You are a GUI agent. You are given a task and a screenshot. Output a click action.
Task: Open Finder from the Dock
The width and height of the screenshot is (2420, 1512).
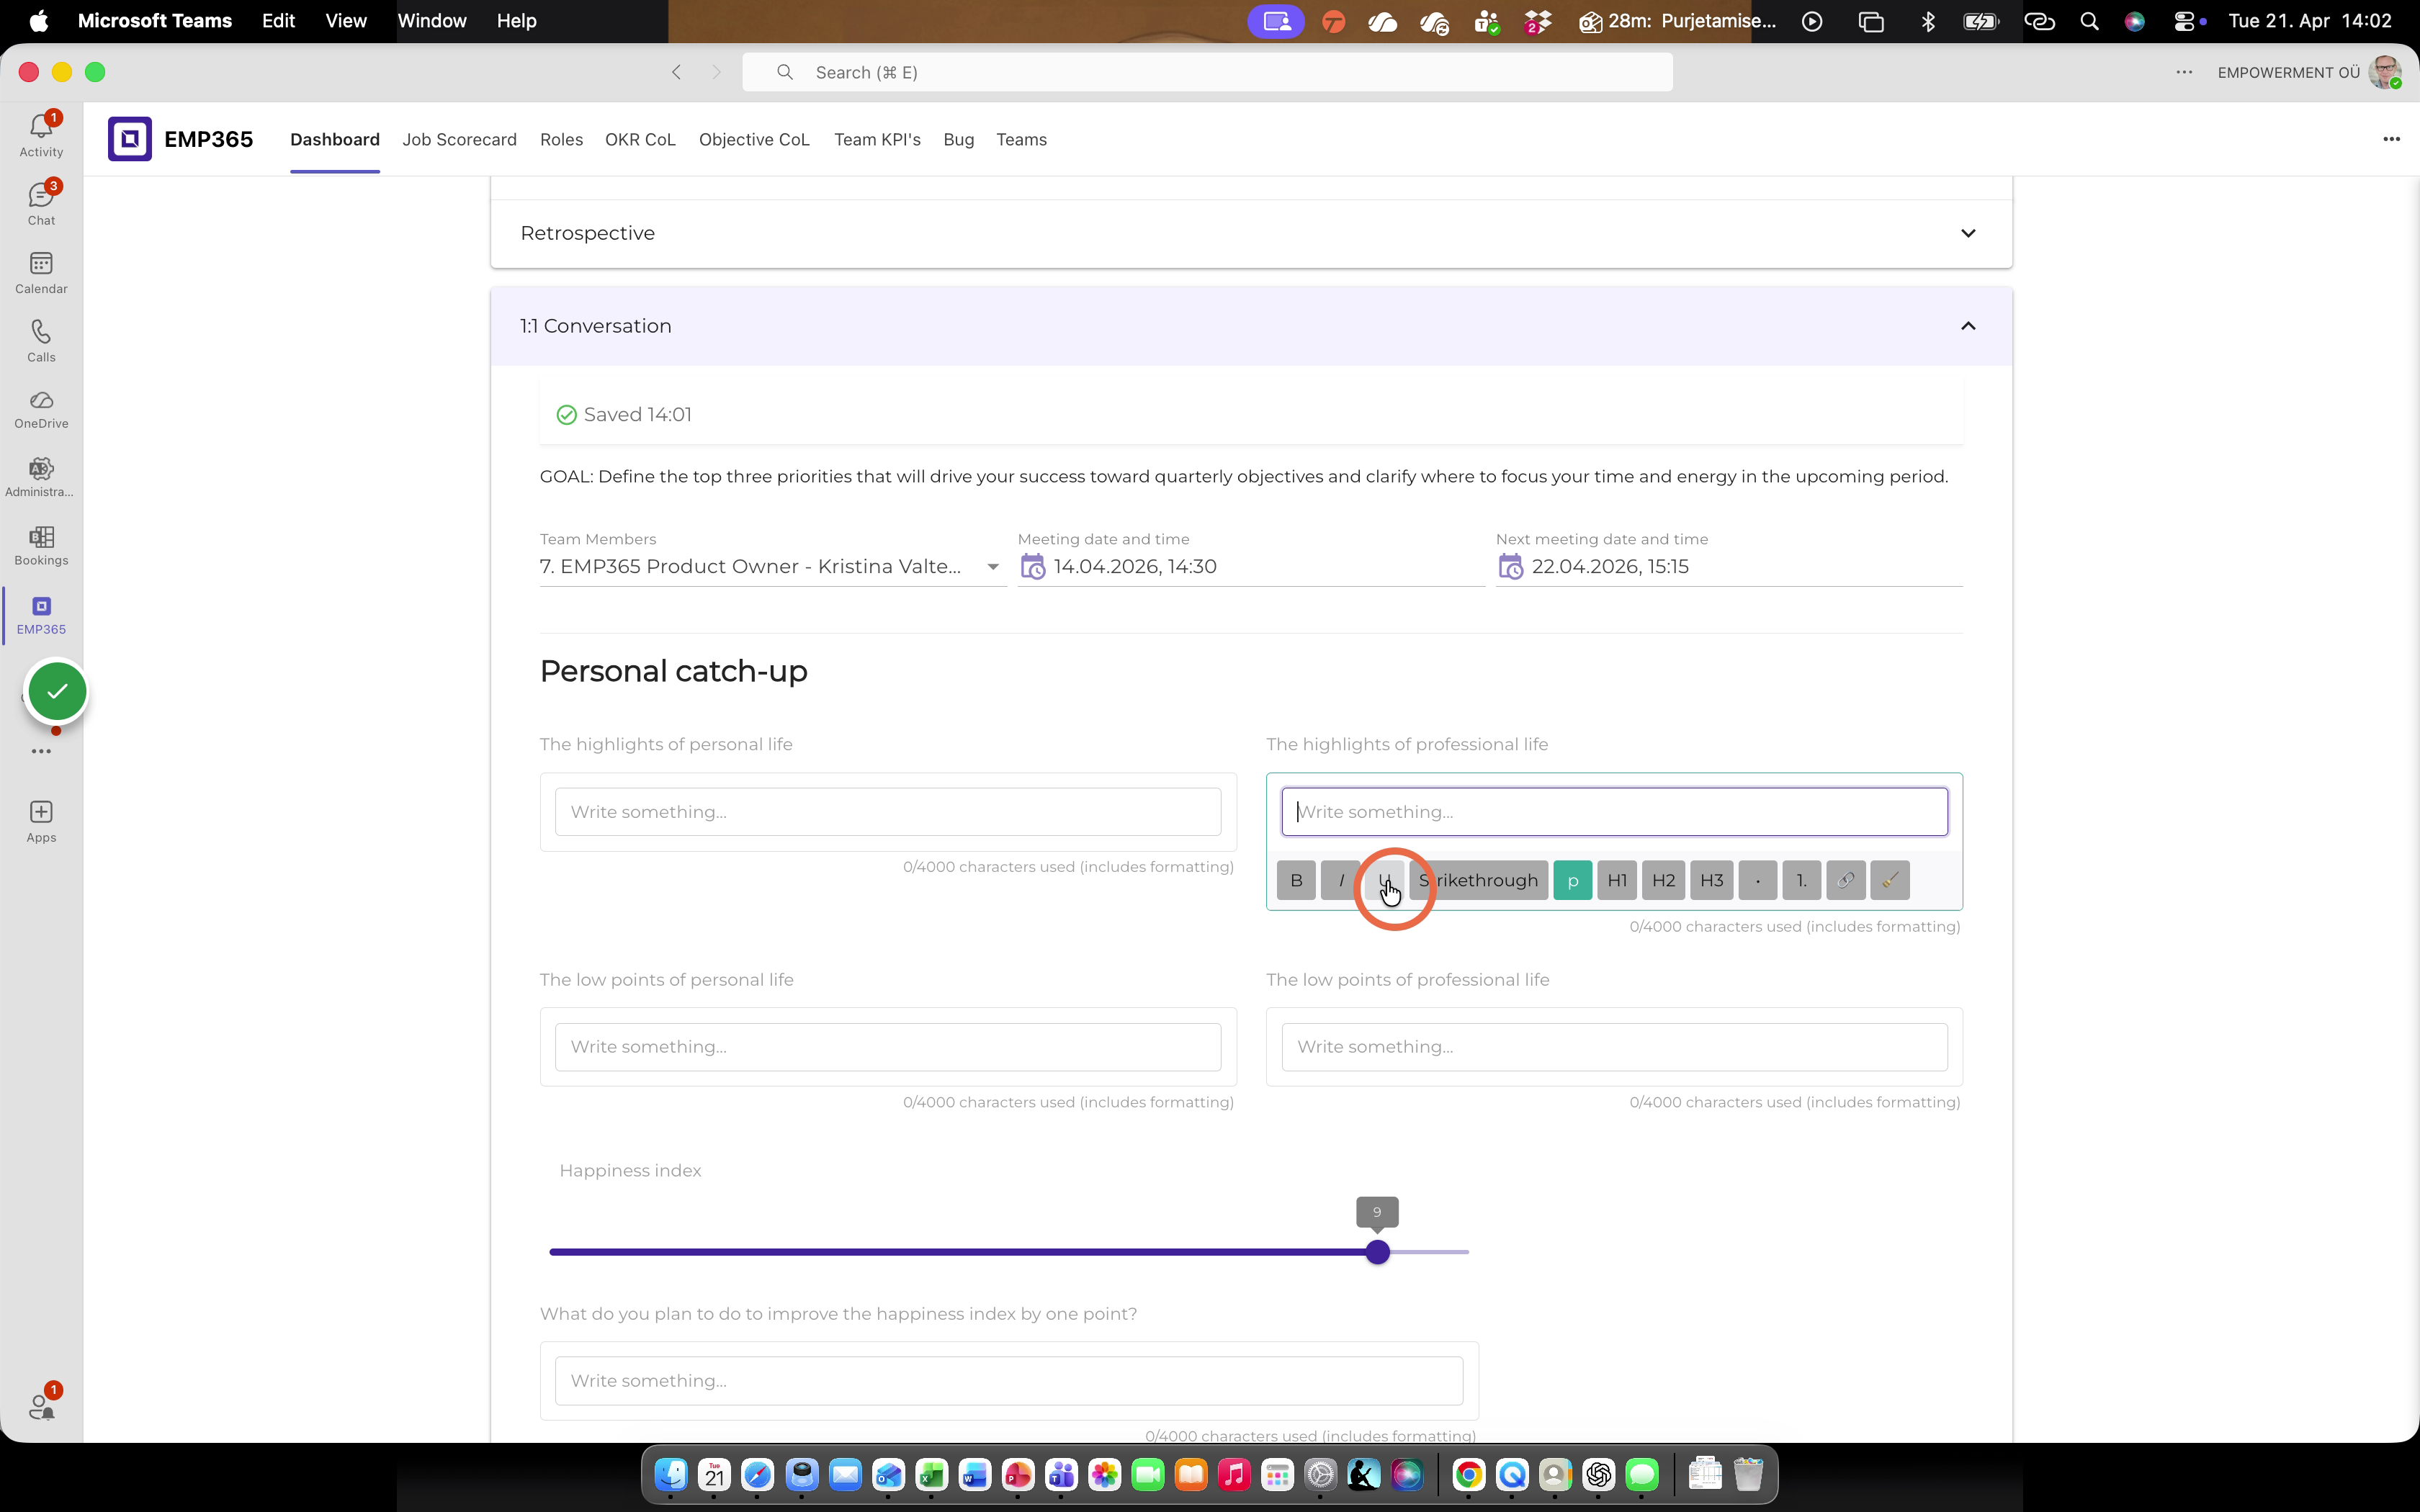click(671, 1474)
